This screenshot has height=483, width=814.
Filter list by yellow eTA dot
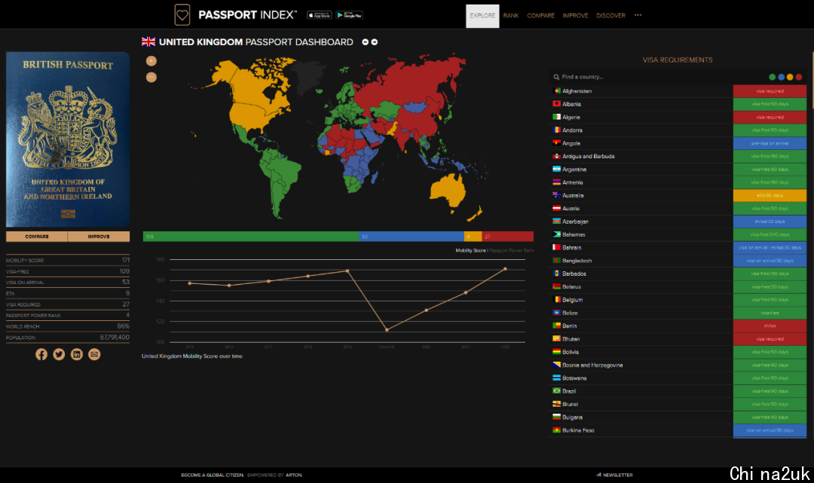point(790,77)
